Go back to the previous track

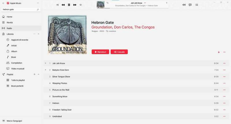63,5
